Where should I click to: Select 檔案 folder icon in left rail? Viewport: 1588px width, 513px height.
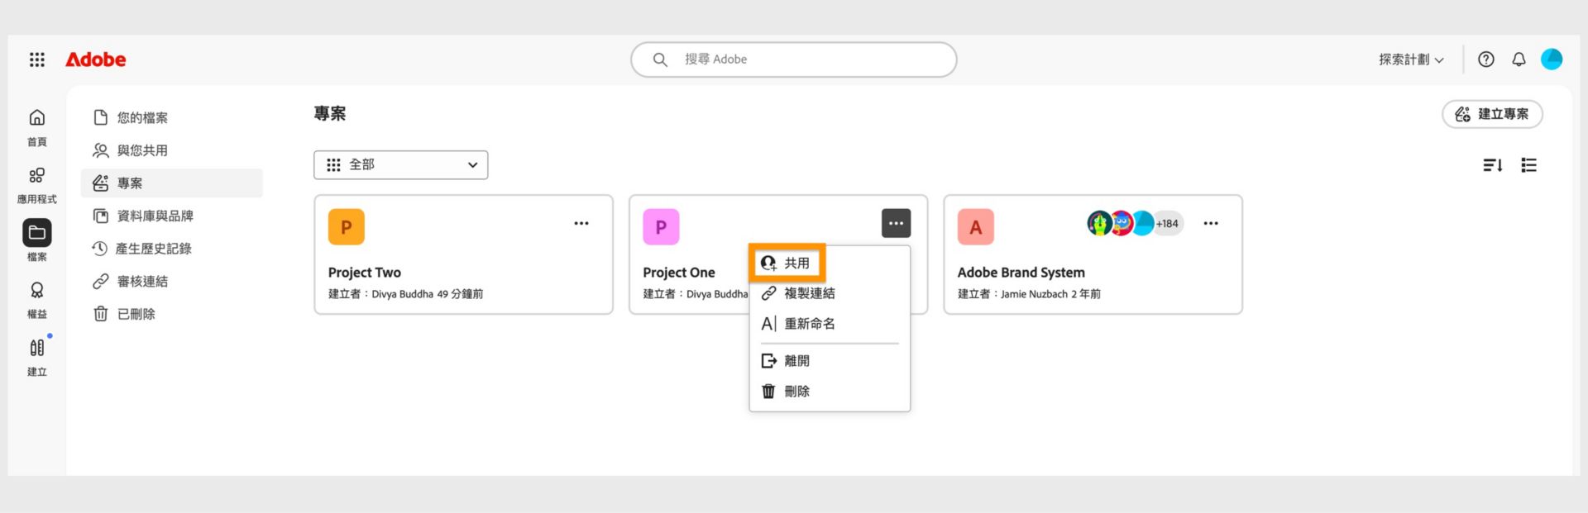(37, 233)
